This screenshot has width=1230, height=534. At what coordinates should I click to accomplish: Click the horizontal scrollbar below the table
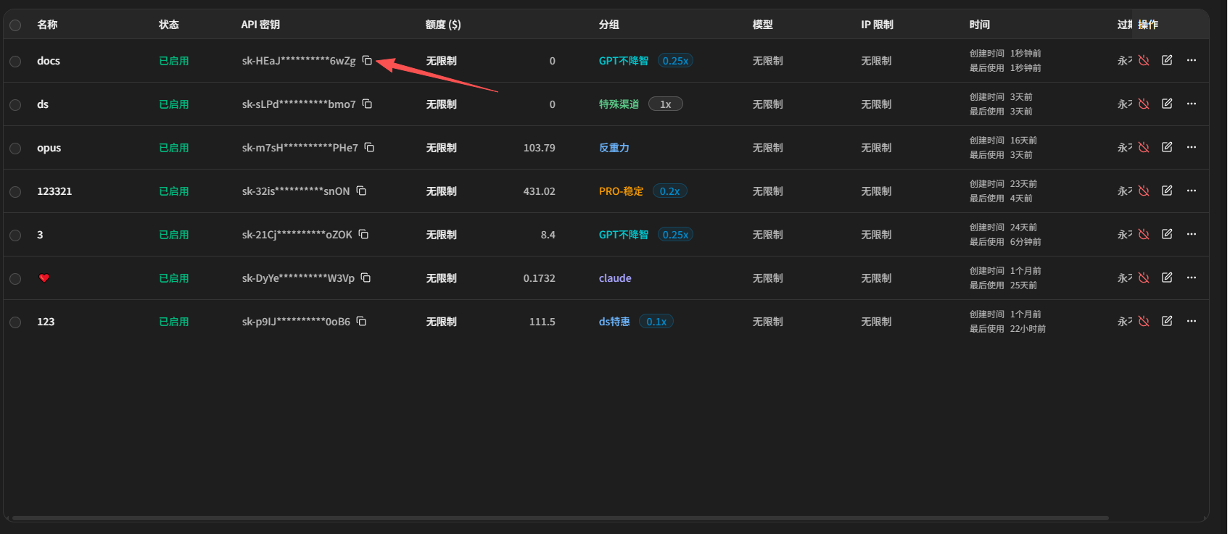(x=561, y=518)
